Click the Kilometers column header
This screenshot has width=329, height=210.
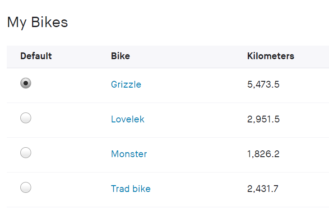[271, 56]
